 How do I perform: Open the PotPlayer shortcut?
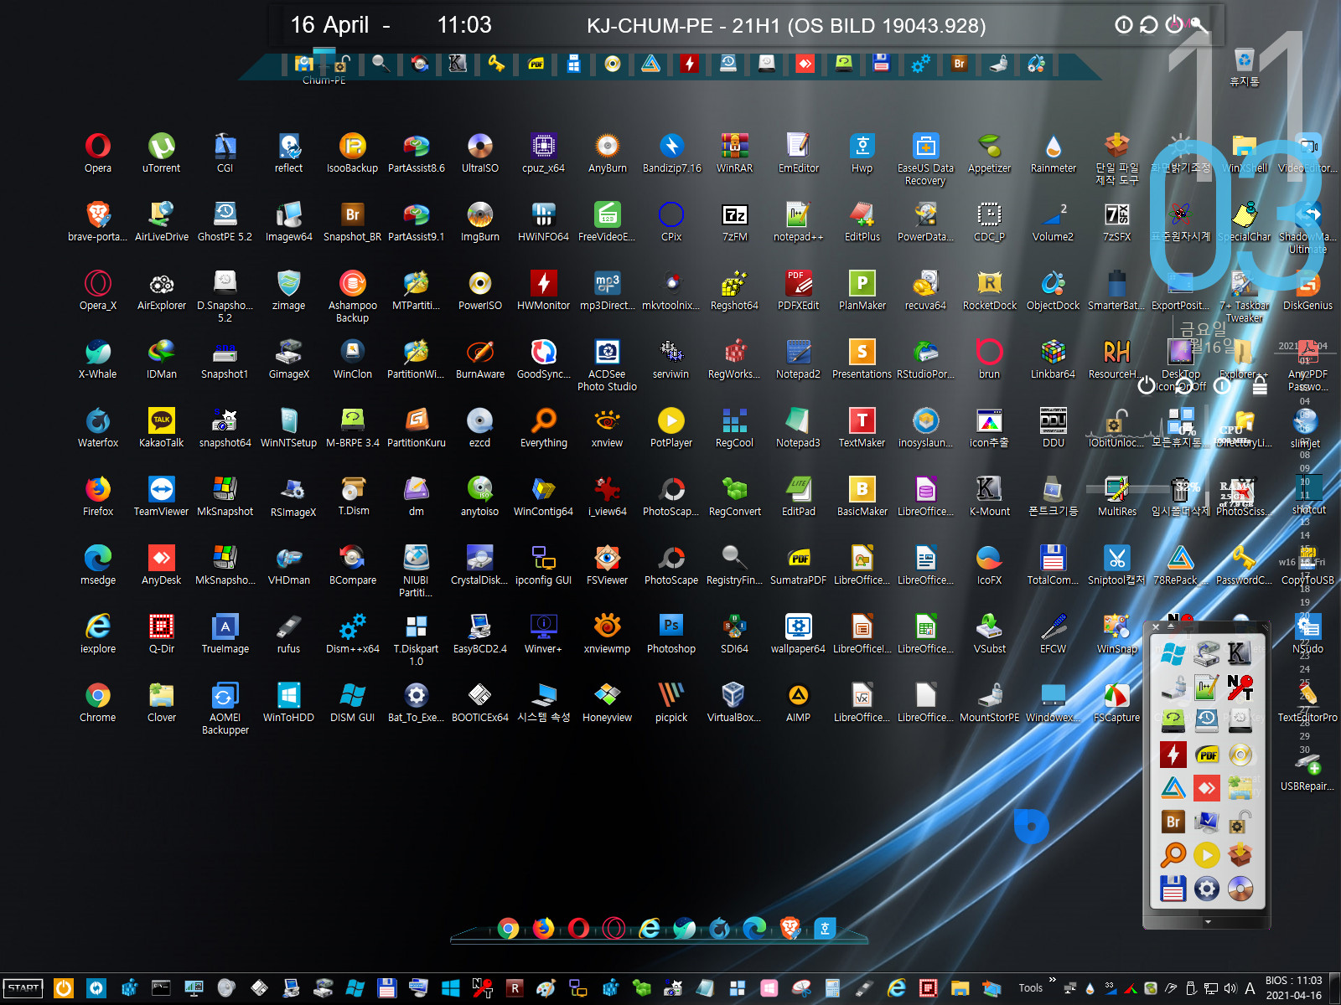click(x=671, y=427)
